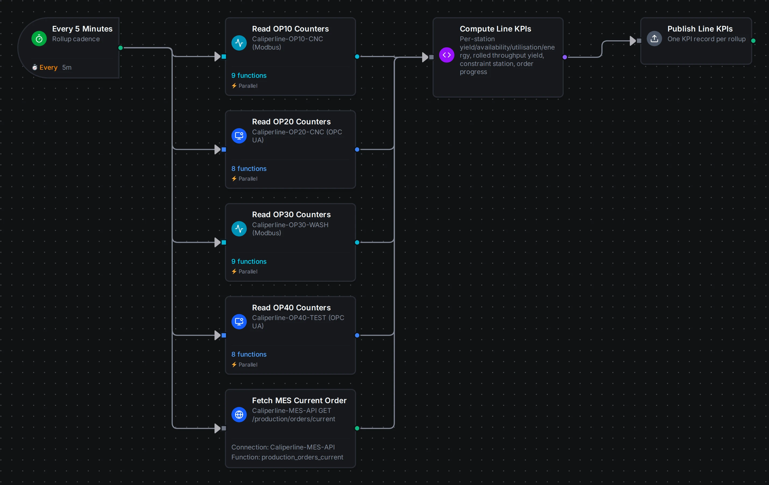Click the OPC UA monitor icon on Read OP40 Counters

coord(239,322)
